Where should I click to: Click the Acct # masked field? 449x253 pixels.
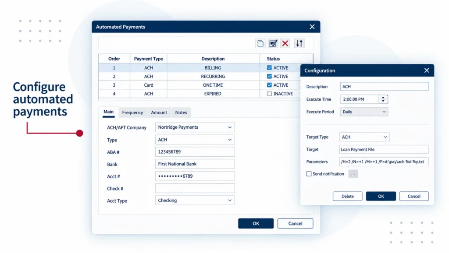coord(195,176)
